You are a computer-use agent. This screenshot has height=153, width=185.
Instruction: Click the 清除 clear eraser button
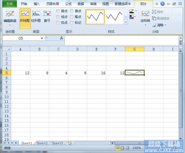(x=158, y=25)
